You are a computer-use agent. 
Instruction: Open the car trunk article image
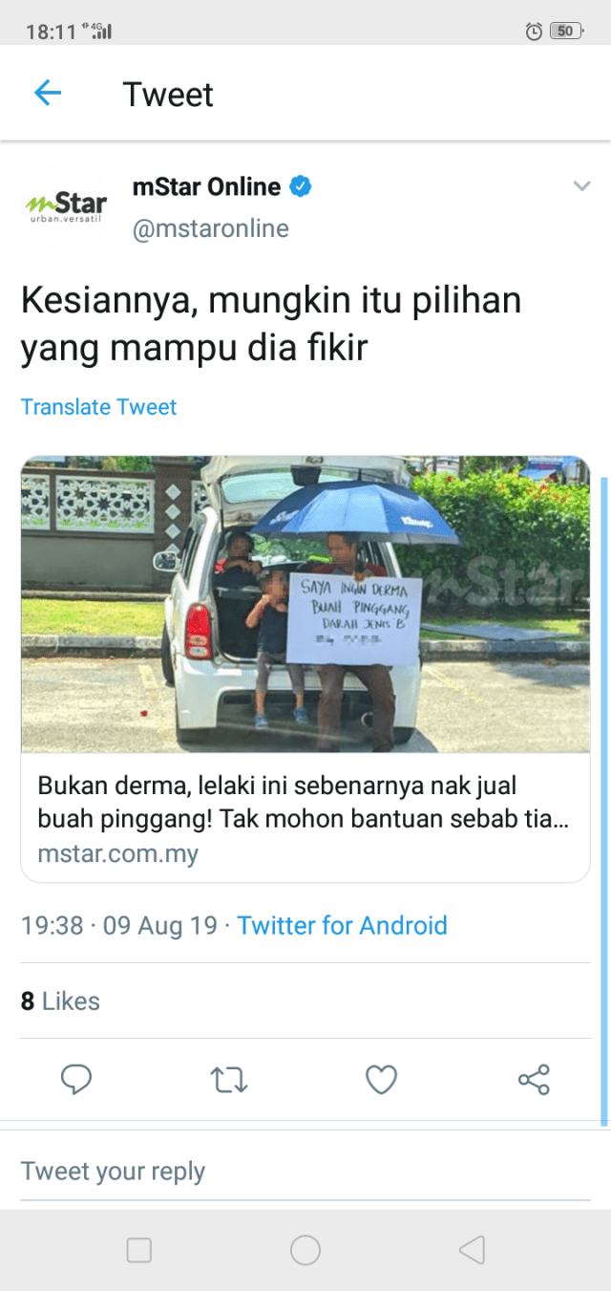(x=305, y=605)
